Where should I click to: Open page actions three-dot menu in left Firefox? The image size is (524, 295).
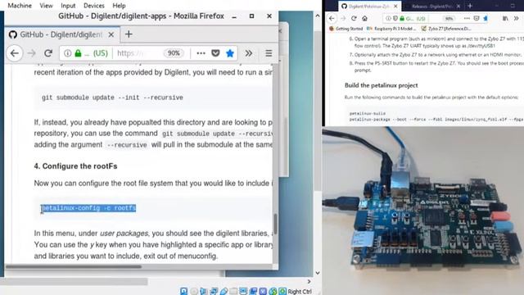pyautogui.click(x=201, y=53)
